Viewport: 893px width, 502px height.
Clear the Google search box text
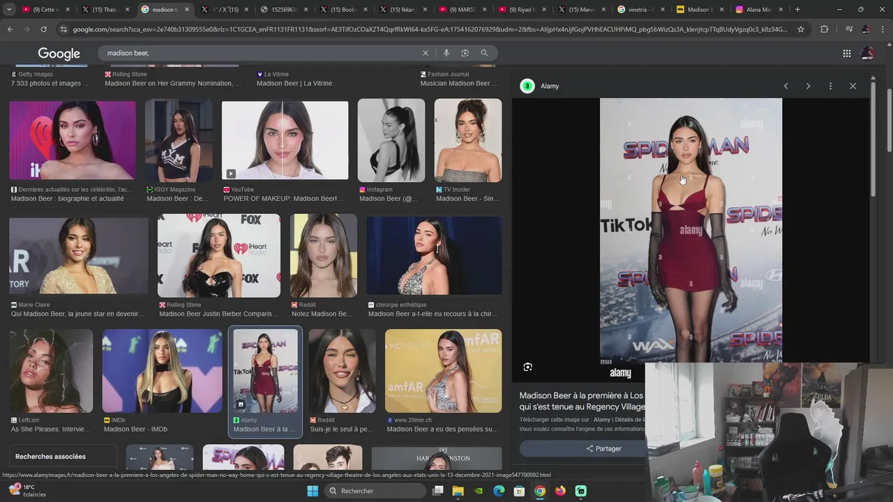click(426, 53)
